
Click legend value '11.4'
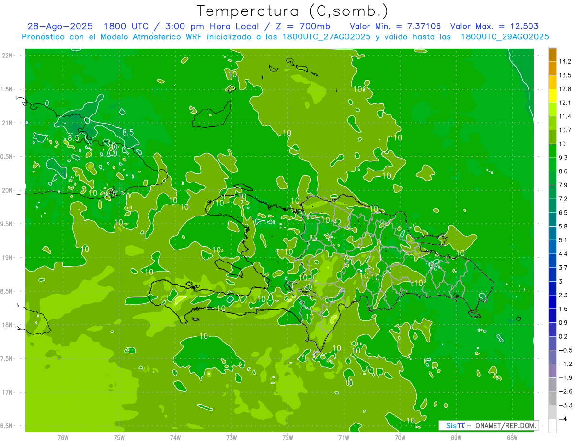click(x=565, y=116)
